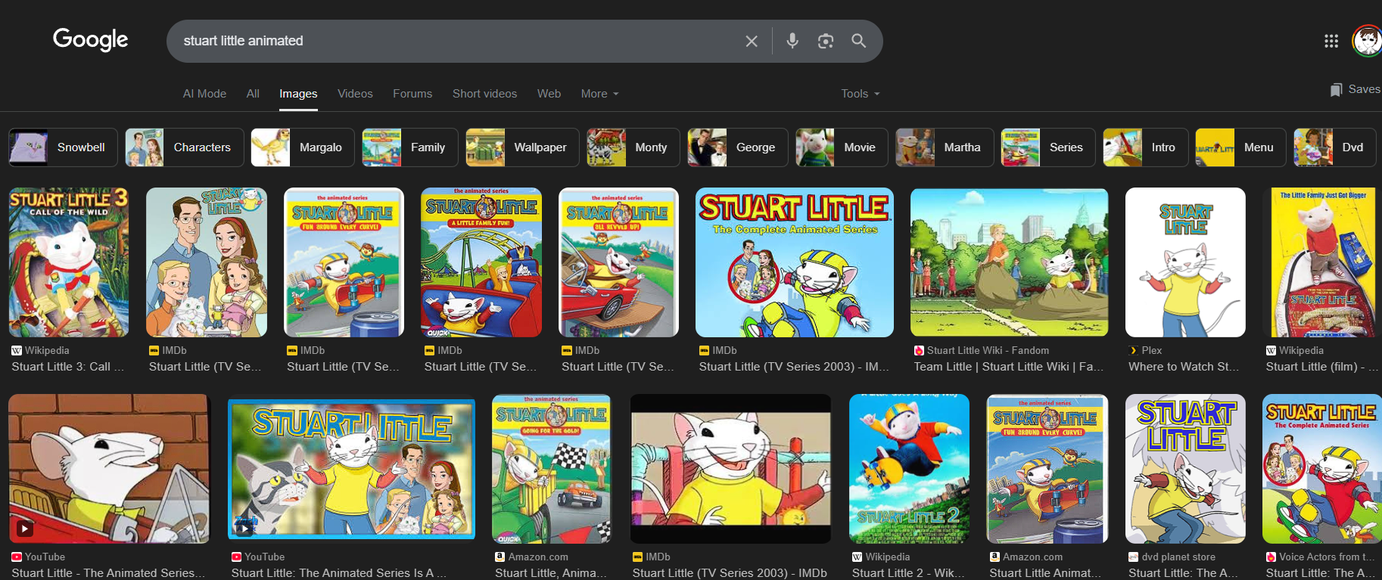Filter images by Monty chip
1382x580 pixels.
[633, 147]
